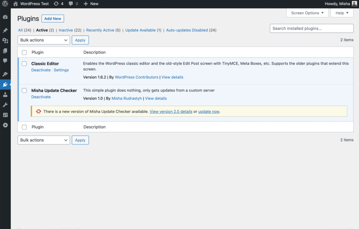
Task: Click the Misha user avatar
Action: coord(354,3)
